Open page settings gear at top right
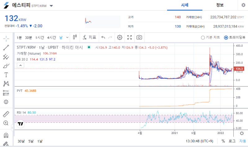 coord(243,5)
